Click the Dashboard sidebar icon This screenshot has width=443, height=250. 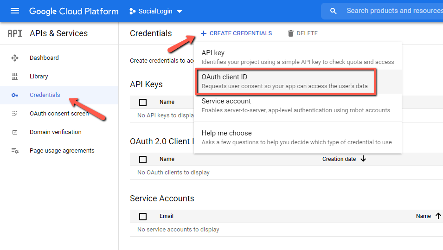point(15,58)
